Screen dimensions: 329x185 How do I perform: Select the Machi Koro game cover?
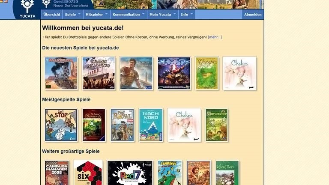click(x=151, y=125)
